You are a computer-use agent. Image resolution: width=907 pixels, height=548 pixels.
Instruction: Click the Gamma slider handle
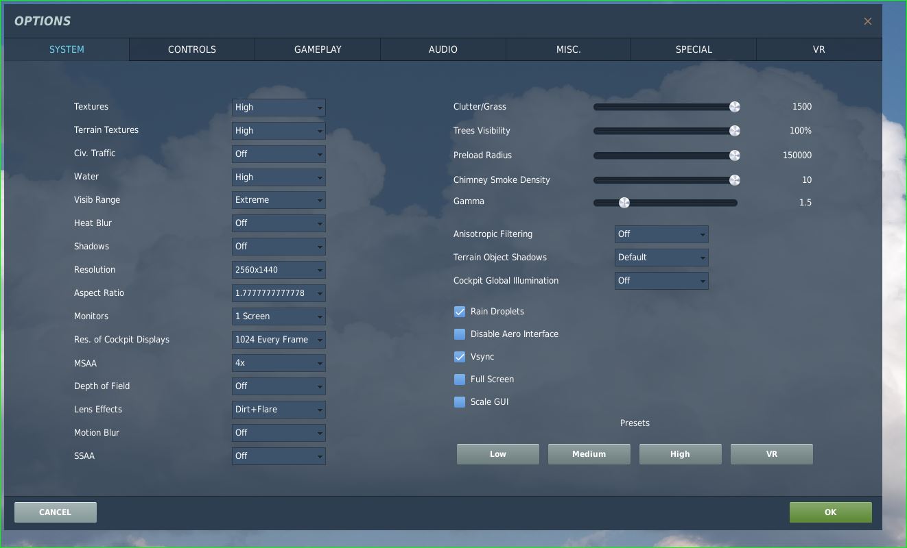pos(624,203)
